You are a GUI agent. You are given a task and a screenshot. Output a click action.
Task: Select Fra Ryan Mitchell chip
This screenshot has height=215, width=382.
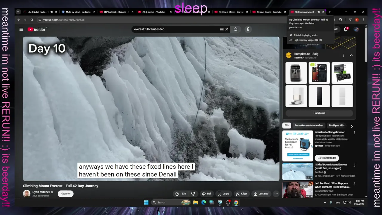click(x=337, y=125)
